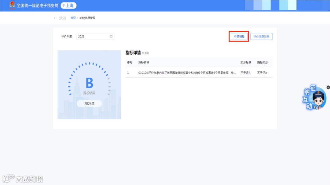
Task: Click 共1项 count label
Action: [x=145, y=53]
